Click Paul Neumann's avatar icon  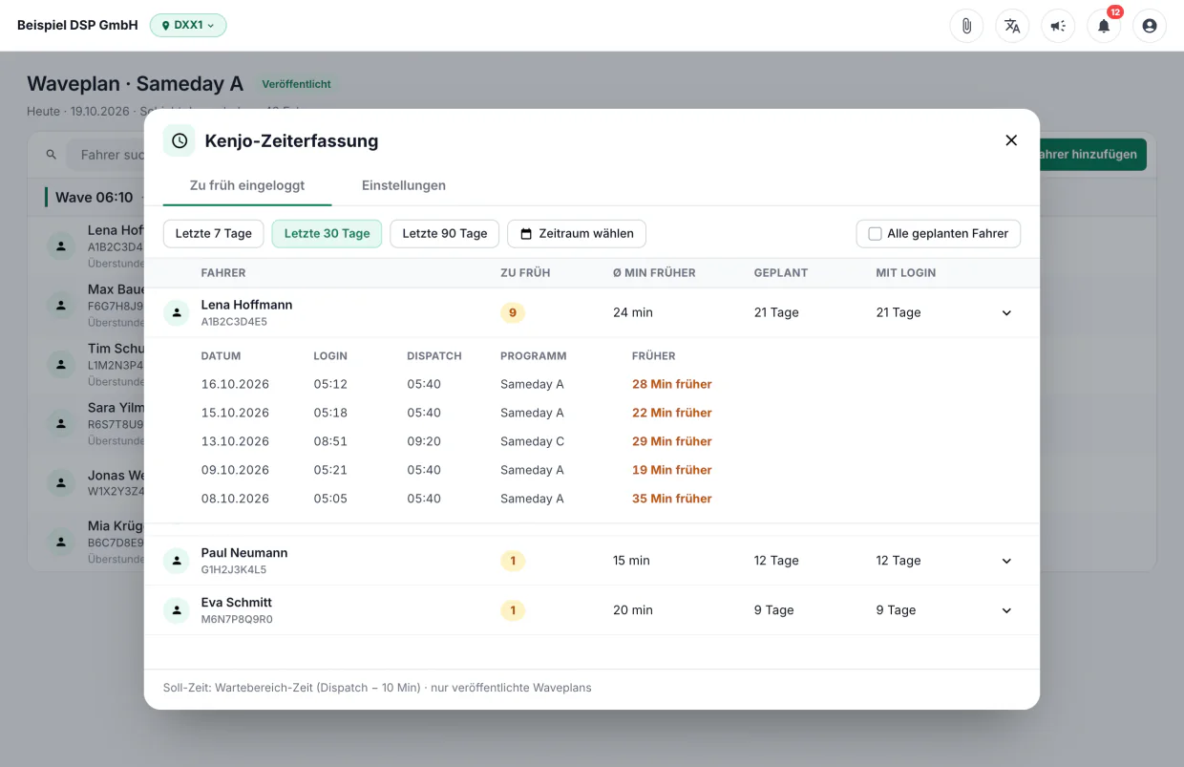[177, 561]
